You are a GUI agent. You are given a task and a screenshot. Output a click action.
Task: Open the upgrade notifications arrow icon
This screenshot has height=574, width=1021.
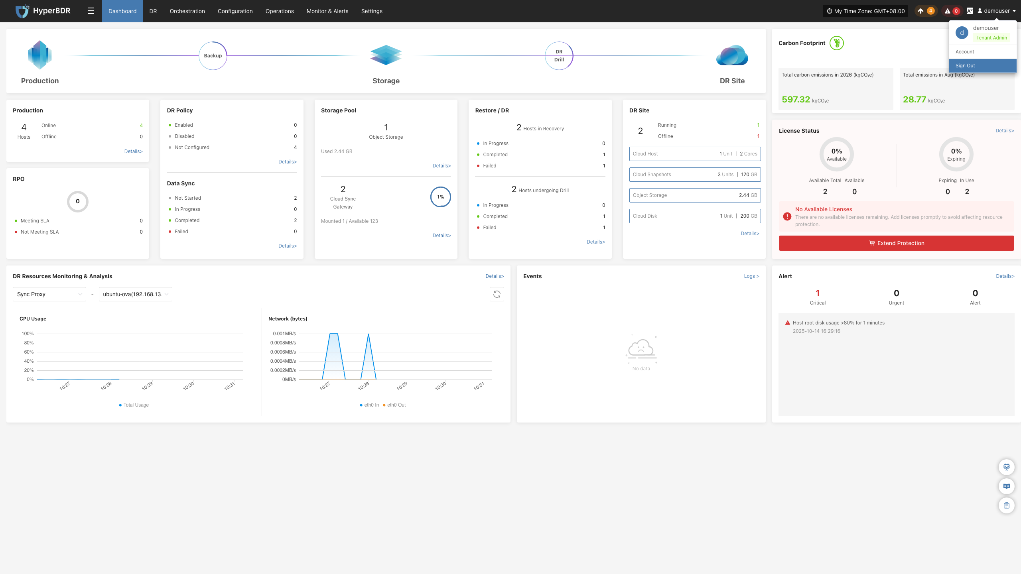pos(920,11)
